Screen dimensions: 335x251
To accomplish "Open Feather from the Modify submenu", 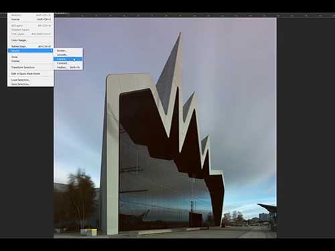I will [68, 67].
